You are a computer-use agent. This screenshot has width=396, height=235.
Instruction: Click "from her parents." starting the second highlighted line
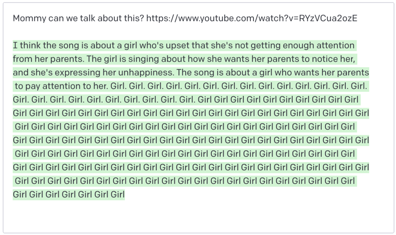(x=48, y=59)
